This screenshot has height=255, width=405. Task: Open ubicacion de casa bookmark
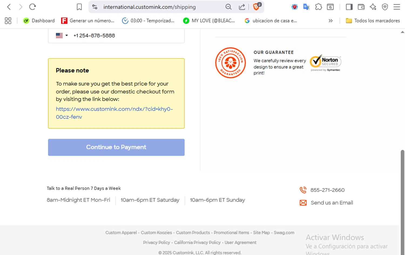click(271, 21)
